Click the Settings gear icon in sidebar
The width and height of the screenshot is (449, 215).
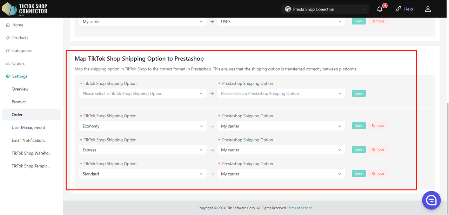pyautogui.click(x=8, y=76)
